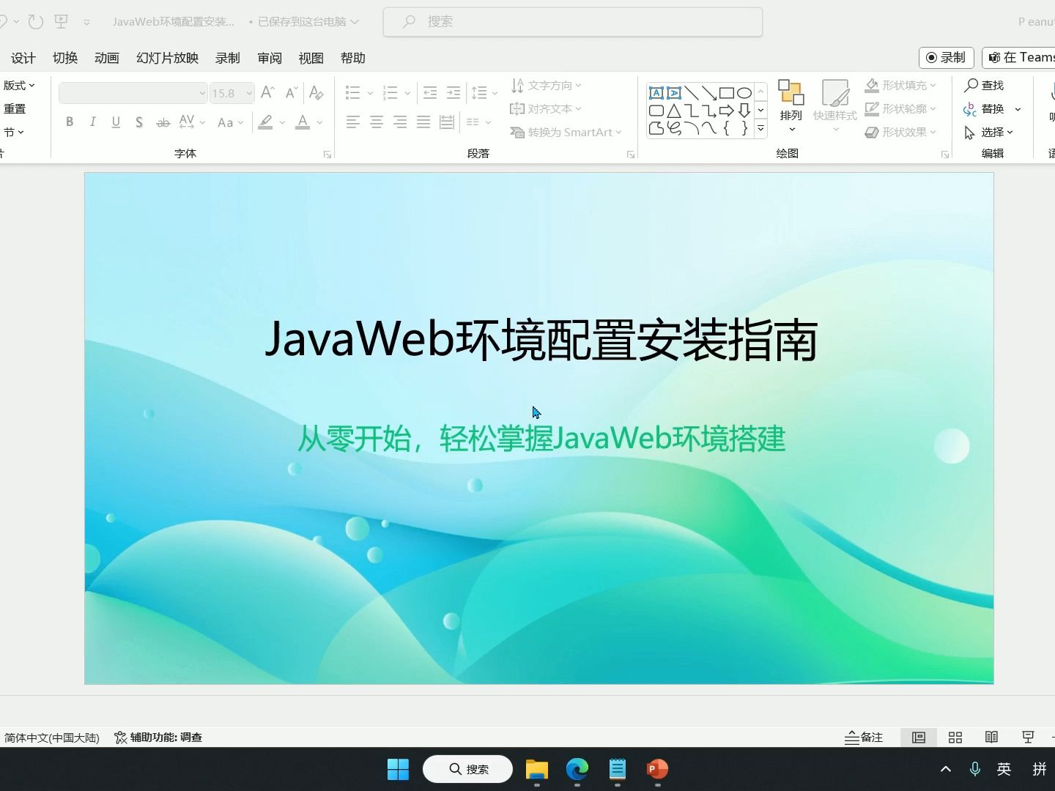Click the Replace button
Viewport: 1055px width, 791px height.
pyautogui.click(x=984, y=109)
